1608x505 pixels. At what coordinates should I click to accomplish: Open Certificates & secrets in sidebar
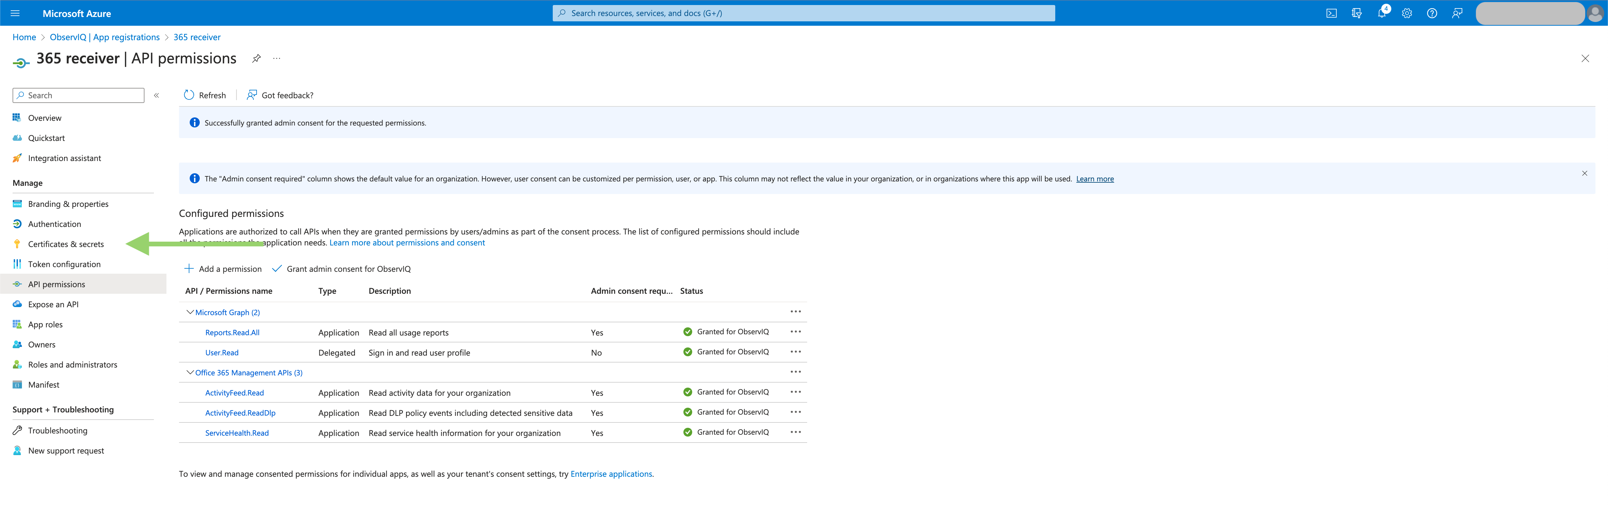pos(66,244)
